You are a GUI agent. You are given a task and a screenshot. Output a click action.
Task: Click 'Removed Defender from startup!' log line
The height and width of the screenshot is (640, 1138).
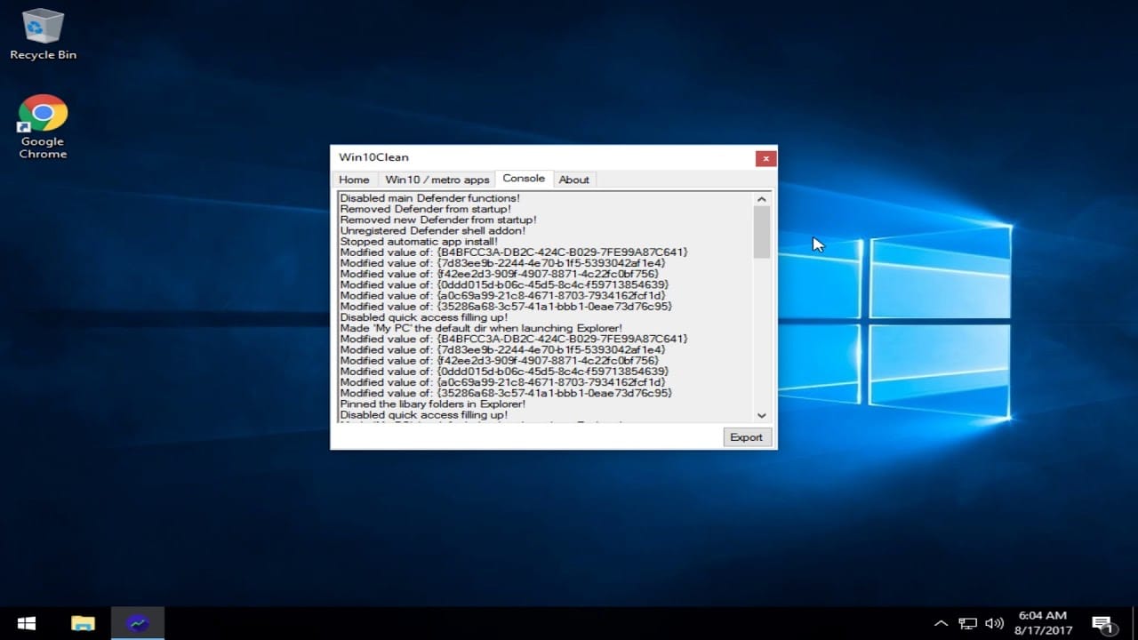tap(426, 209)
